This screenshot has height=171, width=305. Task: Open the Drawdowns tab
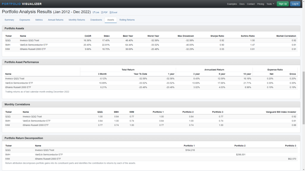pyautogui.click(x=96, y=20)
